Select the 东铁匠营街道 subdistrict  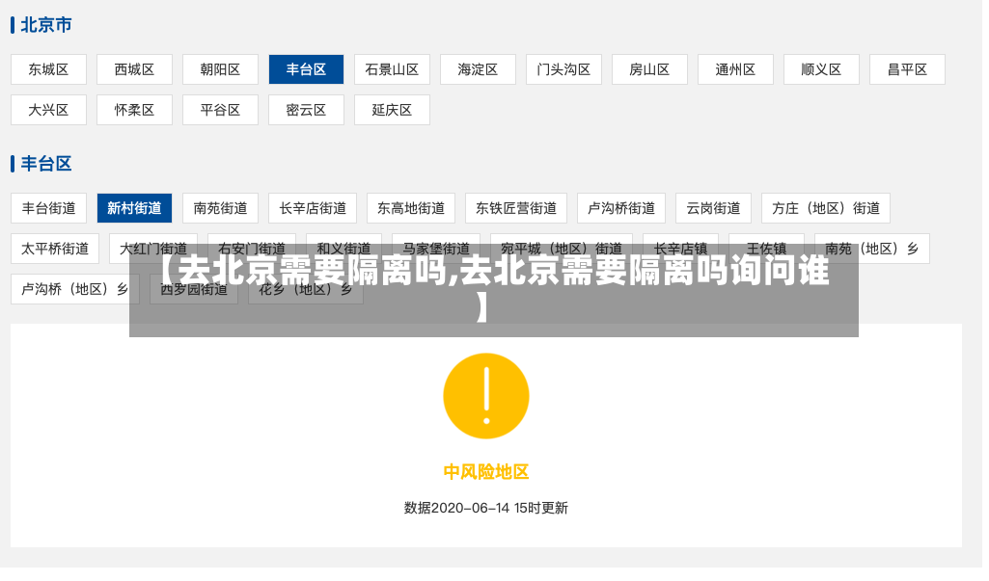516,208
